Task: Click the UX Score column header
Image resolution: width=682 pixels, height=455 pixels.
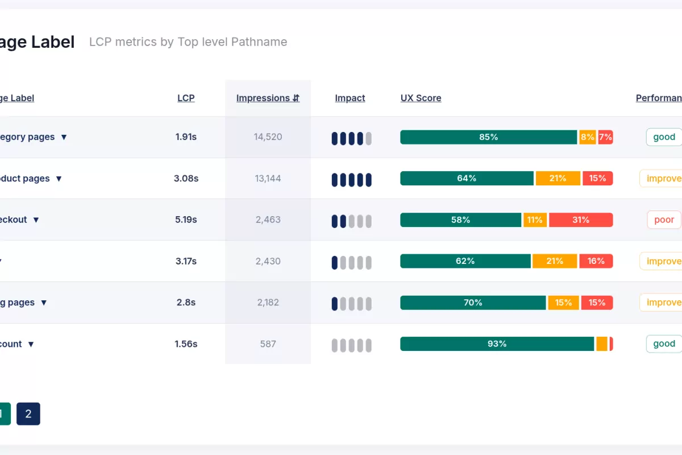Action: pyautogui.click(x=421, y=98)
